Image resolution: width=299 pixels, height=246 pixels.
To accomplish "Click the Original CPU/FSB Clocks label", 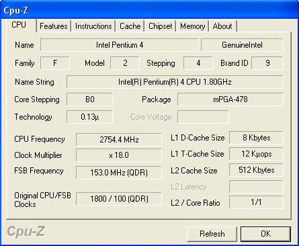I will (42, 200).
